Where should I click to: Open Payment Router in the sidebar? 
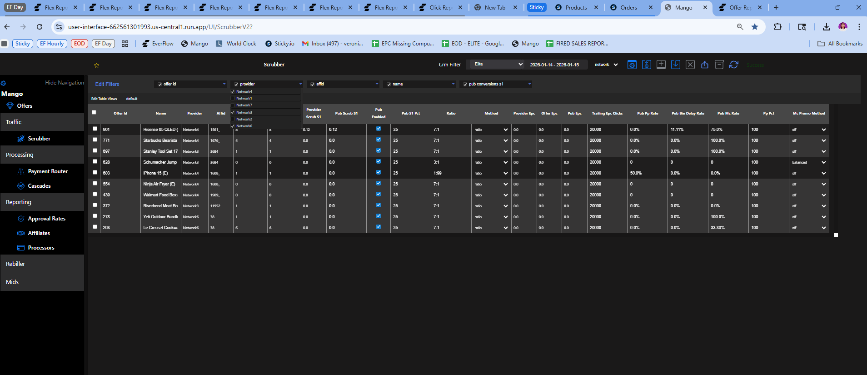click(47, 171)
